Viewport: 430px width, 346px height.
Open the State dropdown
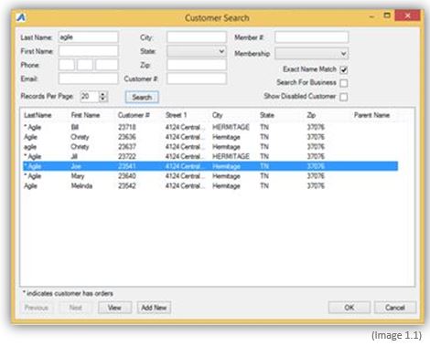tap(197, 51)
